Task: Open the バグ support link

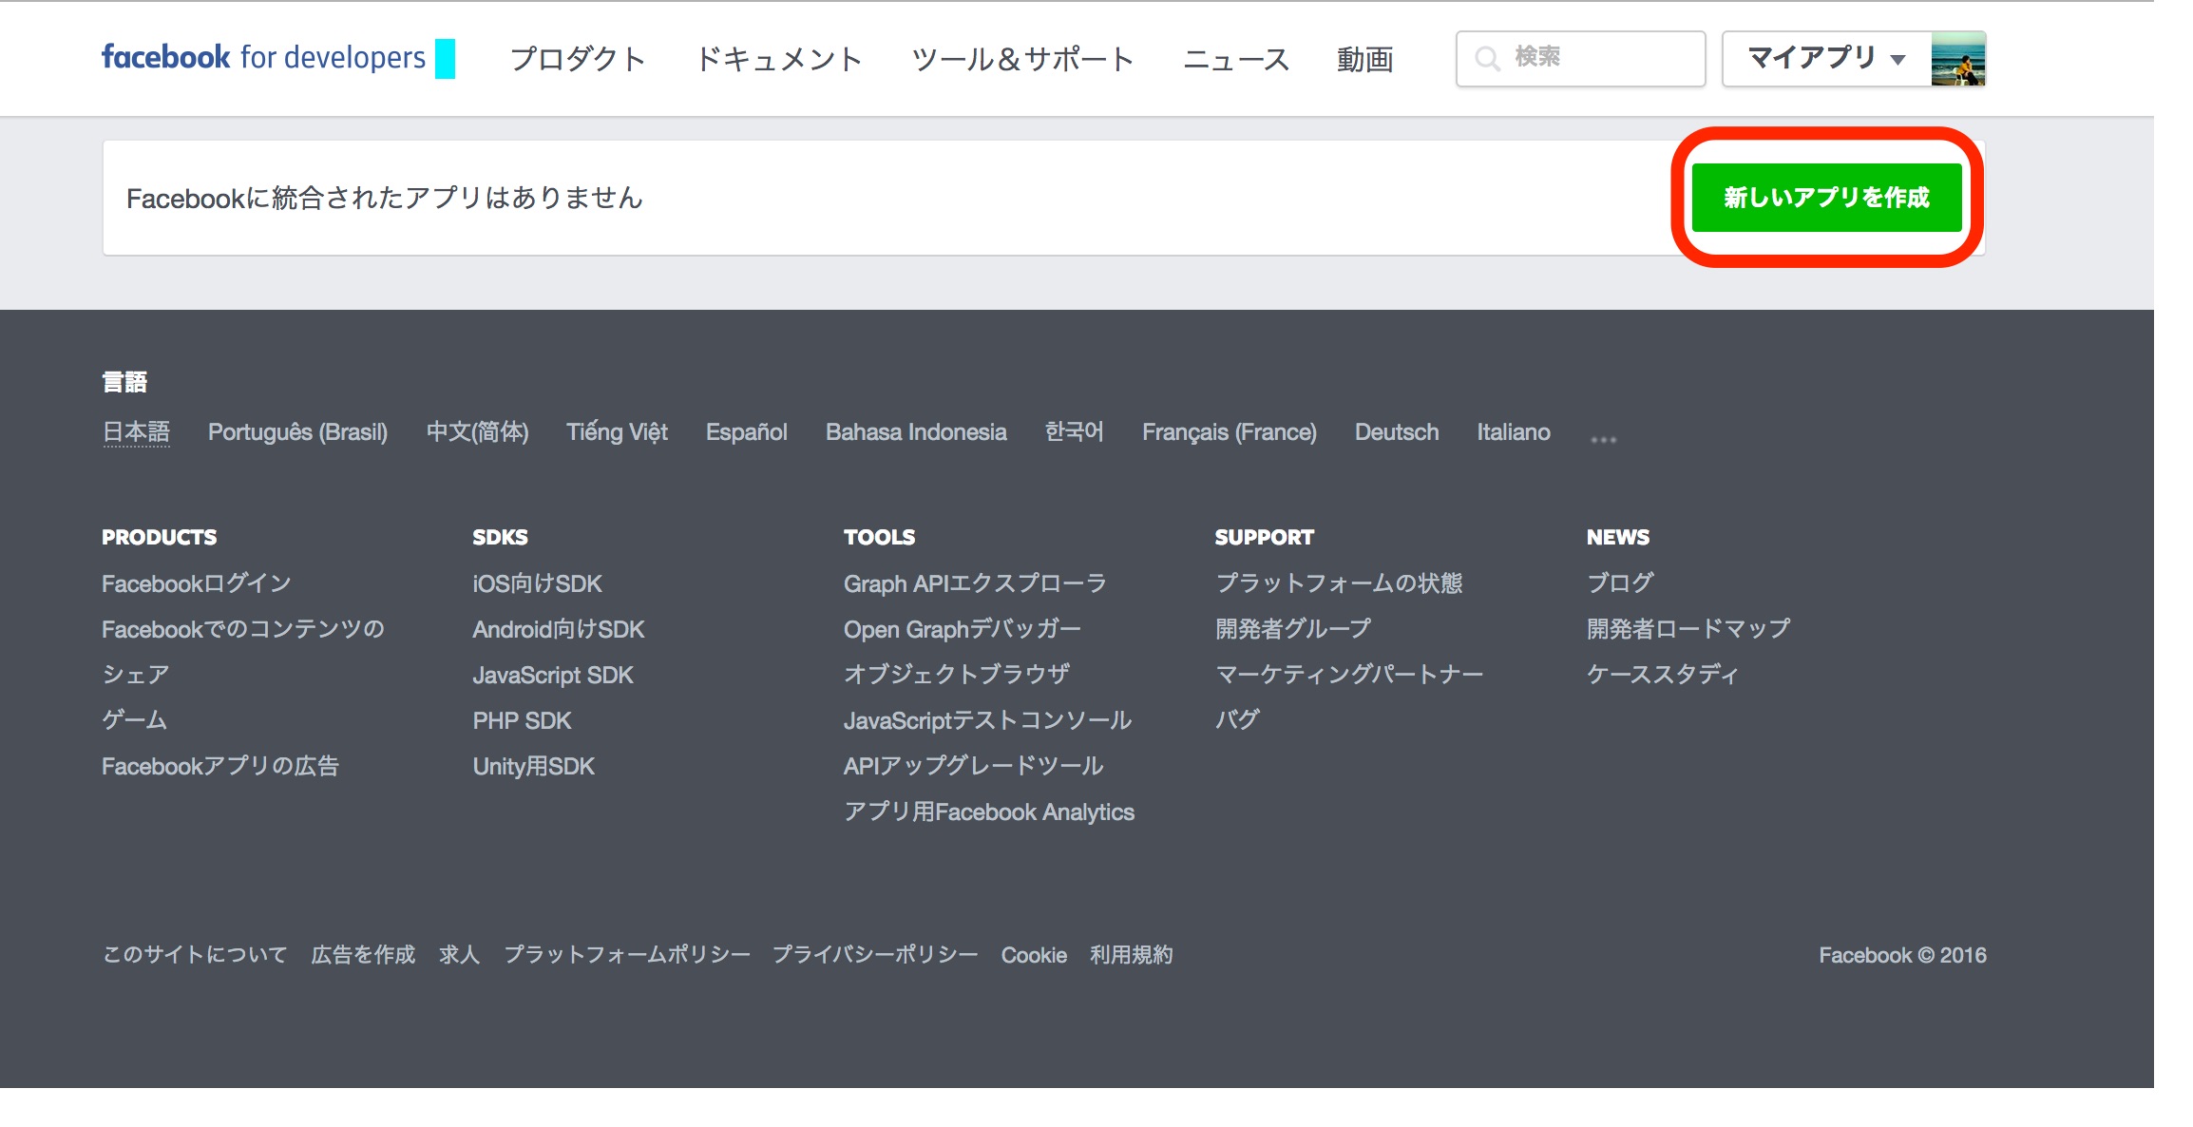Action: (1237, 720)
